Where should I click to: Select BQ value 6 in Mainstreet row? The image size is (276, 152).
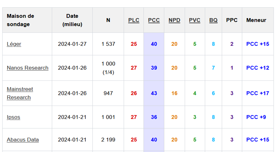pyautogui.click(x=213, y=93)
